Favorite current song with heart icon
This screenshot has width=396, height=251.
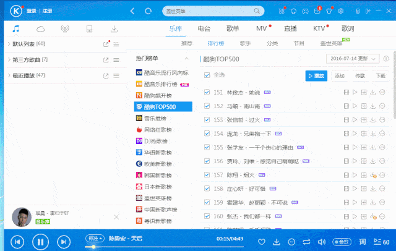pyautogui.click(x=262, y=242)
